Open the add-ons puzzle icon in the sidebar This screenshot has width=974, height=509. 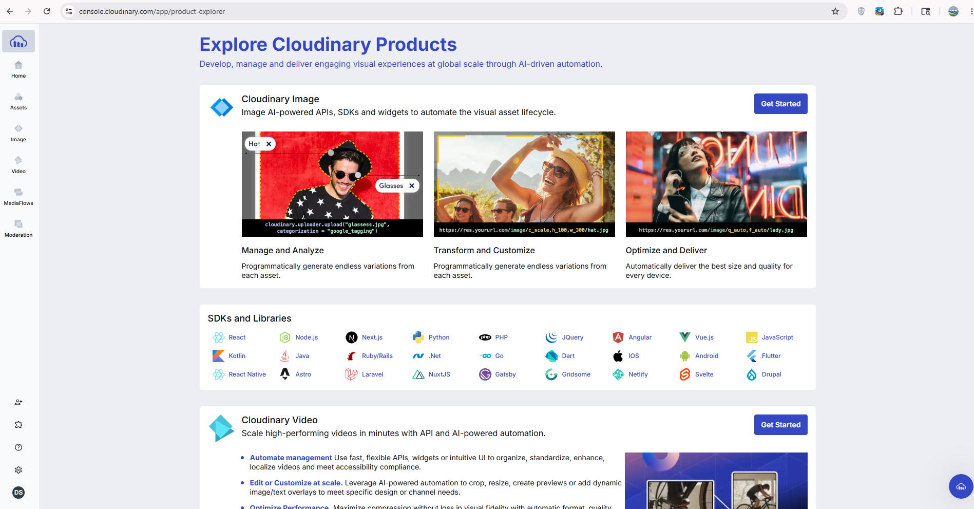pyautogui.click(x=18, y=425)
